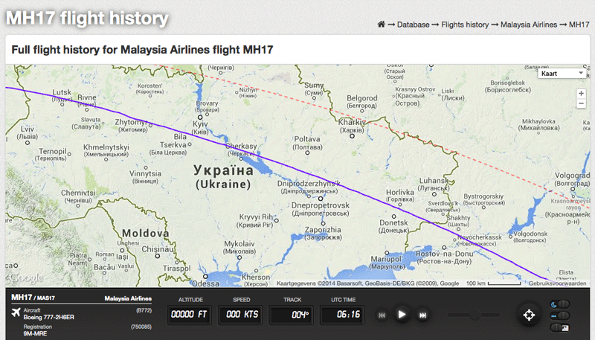Screen dimensions: 595x340
Task: Click the Chișinău label on map
Action: 158,249
